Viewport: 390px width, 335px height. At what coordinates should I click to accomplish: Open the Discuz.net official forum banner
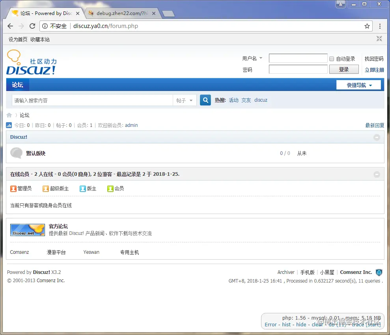tap(28, 230)
